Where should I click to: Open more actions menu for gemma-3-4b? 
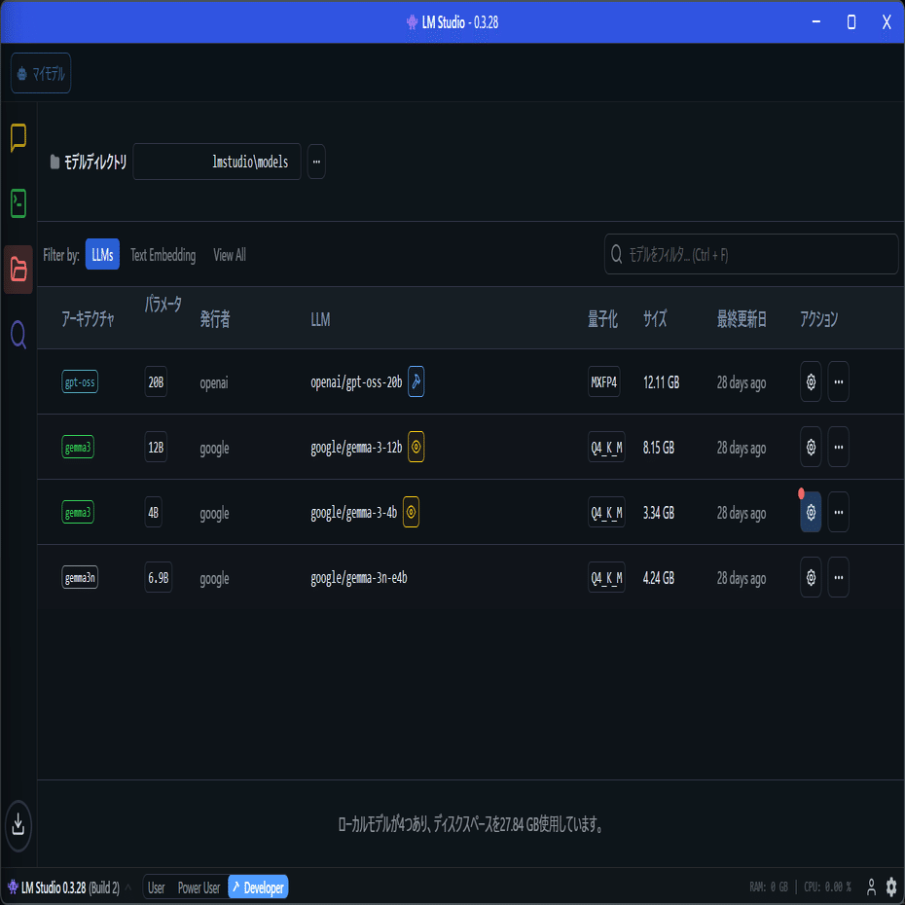click(839, 513)
